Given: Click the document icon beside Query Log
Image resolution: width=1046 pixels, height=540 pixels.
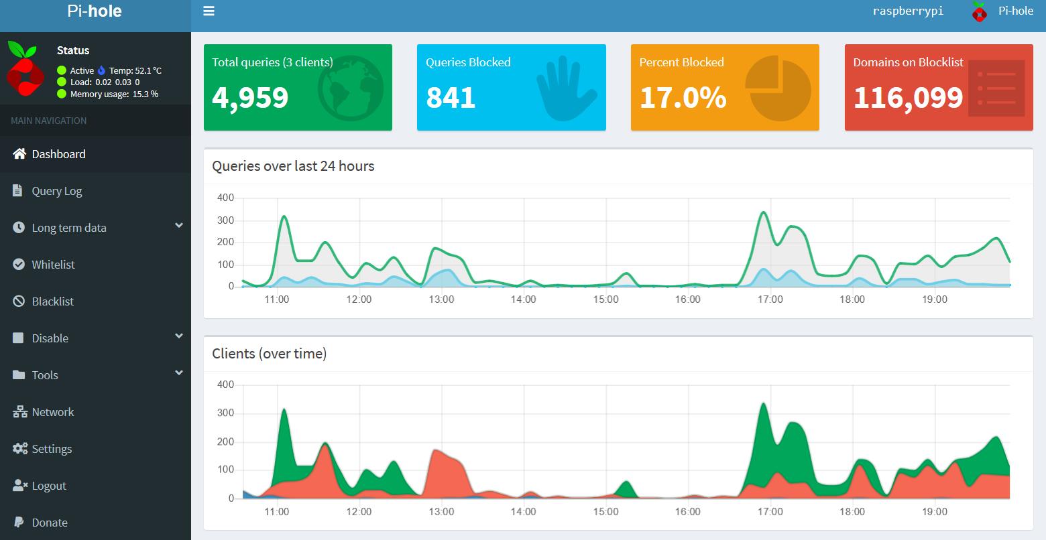Looking at the screenshot, I should pos(18,190).
